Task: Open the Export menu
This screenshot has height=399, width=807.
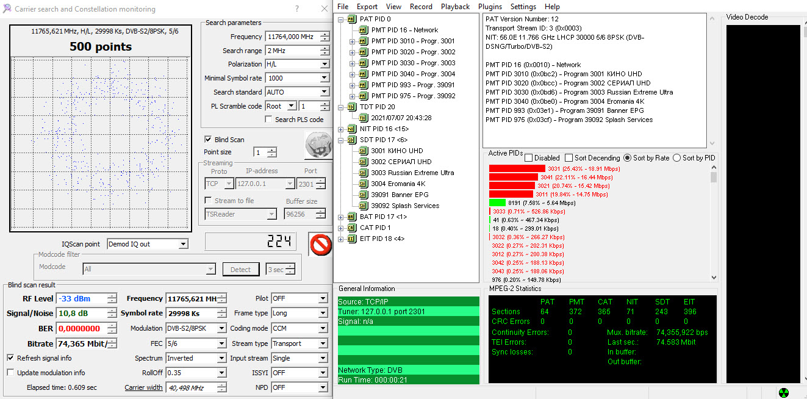Action: (x=367, y=7)
